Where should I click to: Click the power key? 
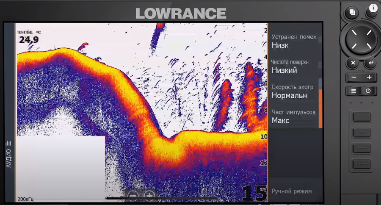pyautogui.click(x=368, y=91)
